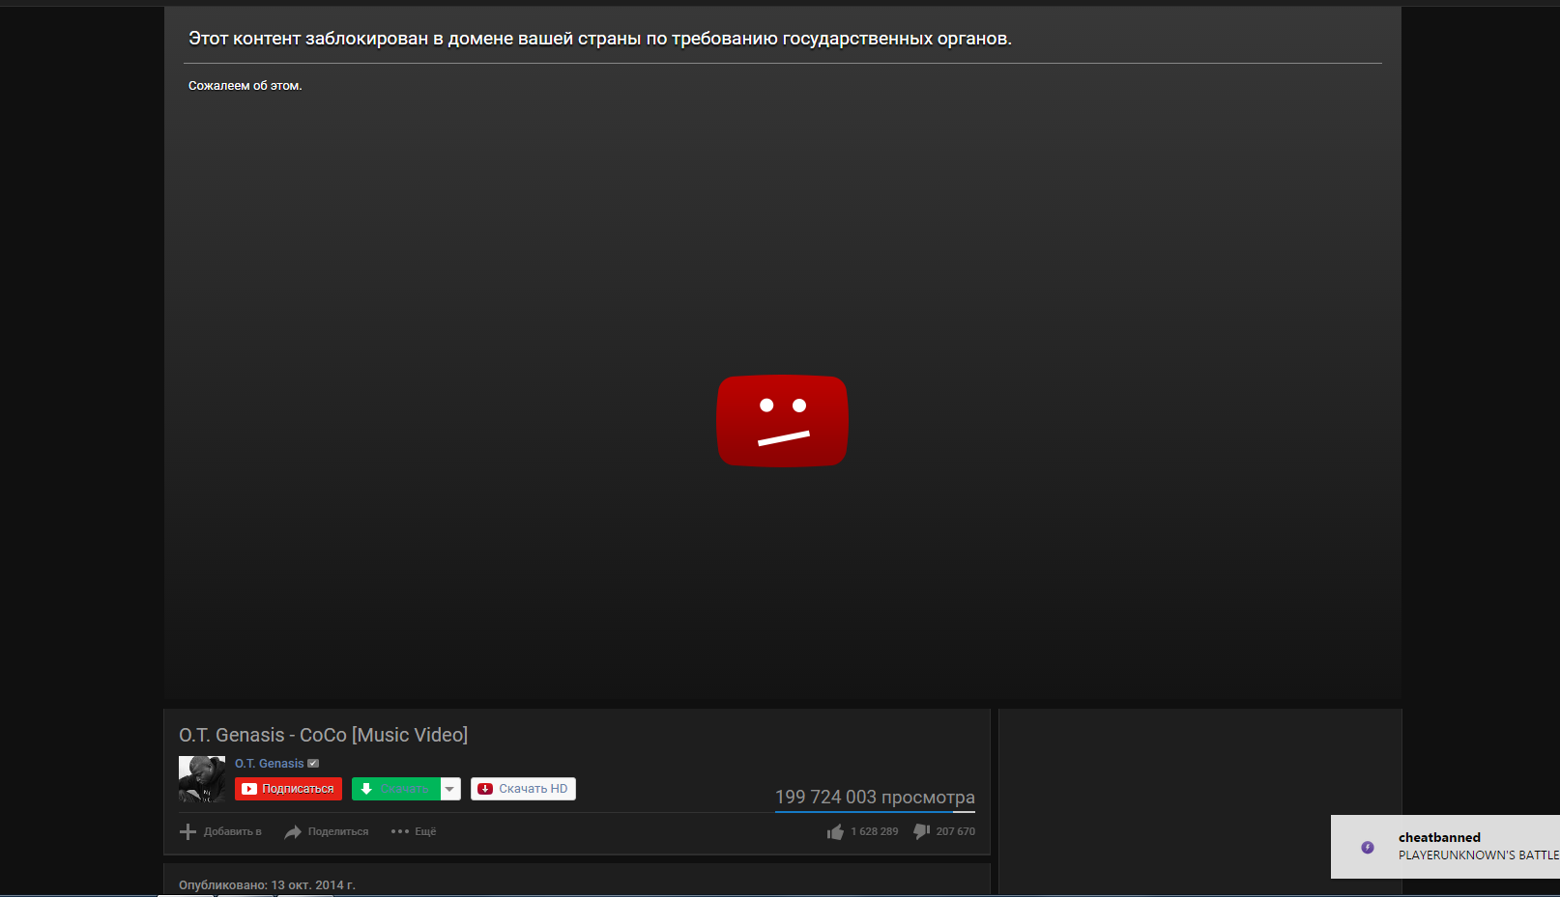Open the Ещё three-dots menu
Screen dimensions: 1560x897
click(414, 831)
